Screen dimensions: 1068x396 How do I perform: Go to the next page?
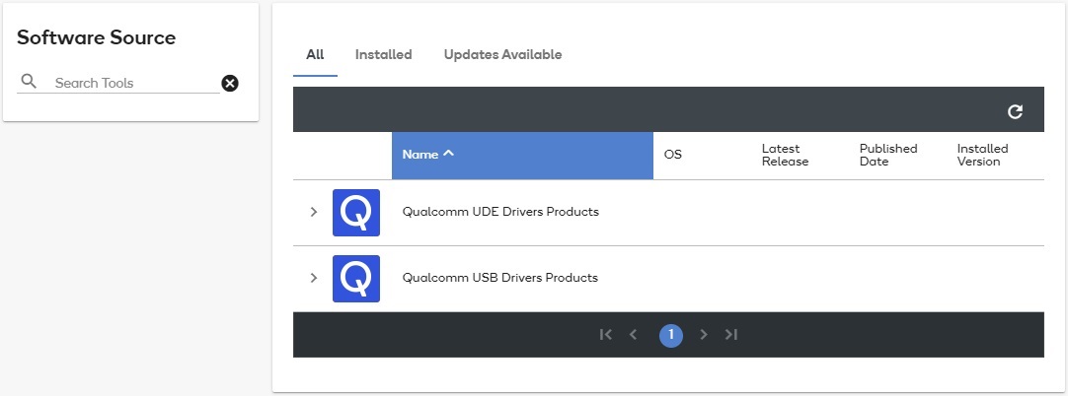click(x=704, y=335)
